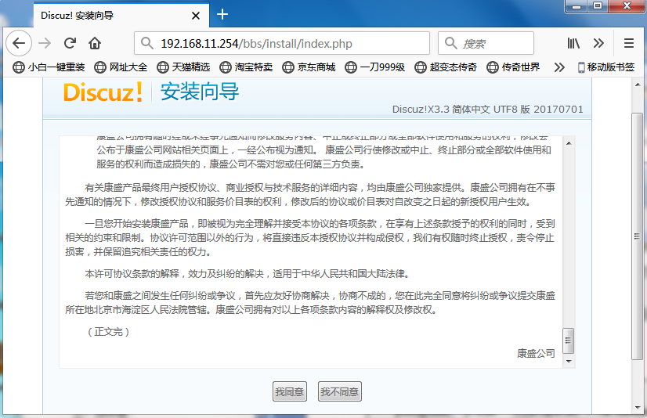Click the Discuz!X3.3 简体中文 UTF8 version text

[x=487, y=110]
